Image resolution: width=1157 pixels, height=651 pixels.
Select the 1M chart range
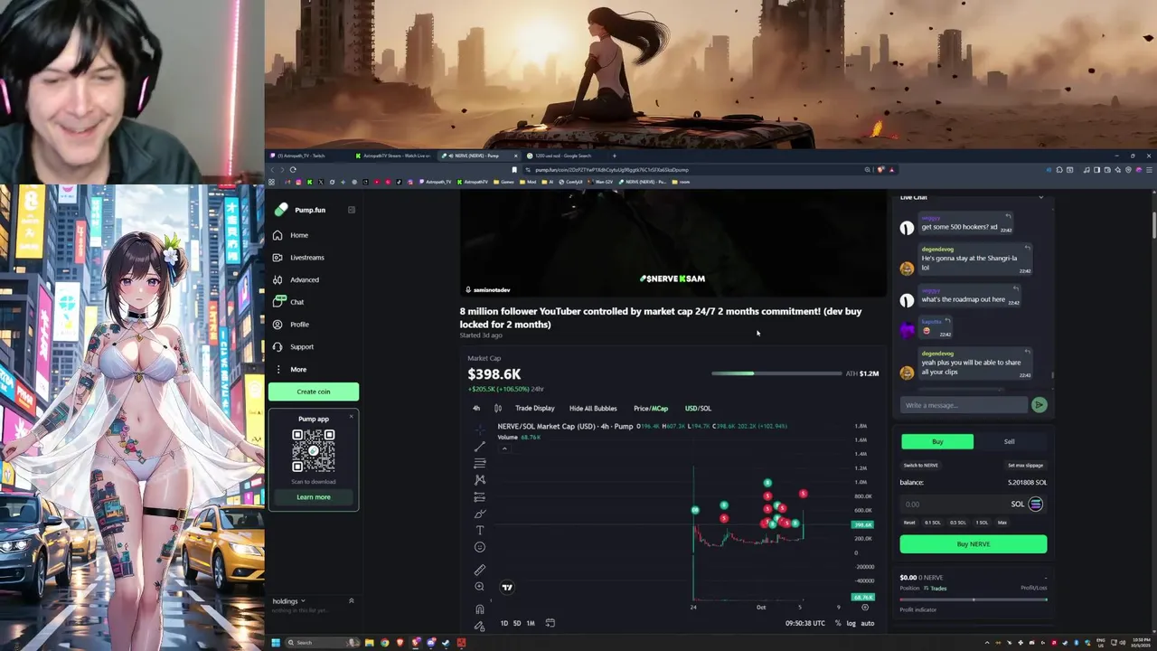531,623
